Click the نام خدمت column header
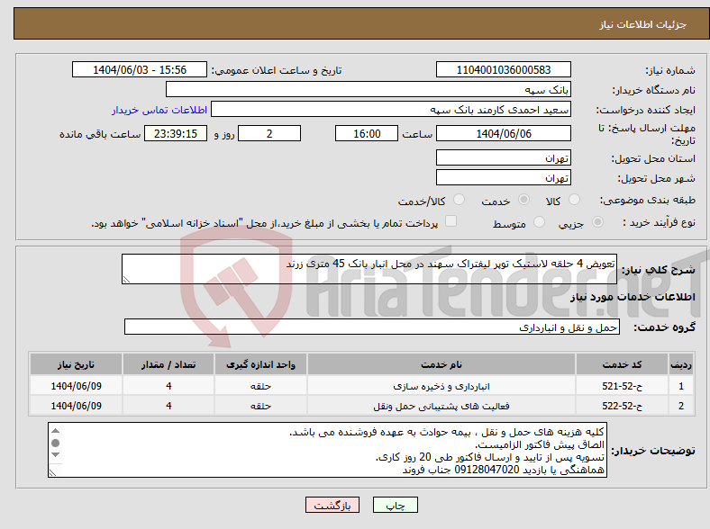710x529 pixels. click(441, 364)
